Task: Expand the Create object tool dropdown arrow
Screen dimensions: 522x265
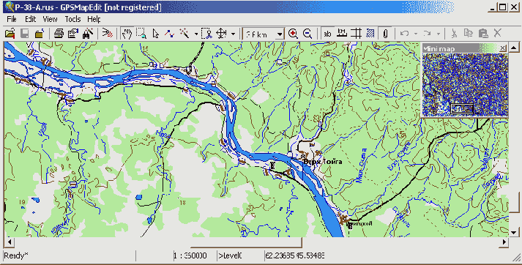Action: coord(195,34)
